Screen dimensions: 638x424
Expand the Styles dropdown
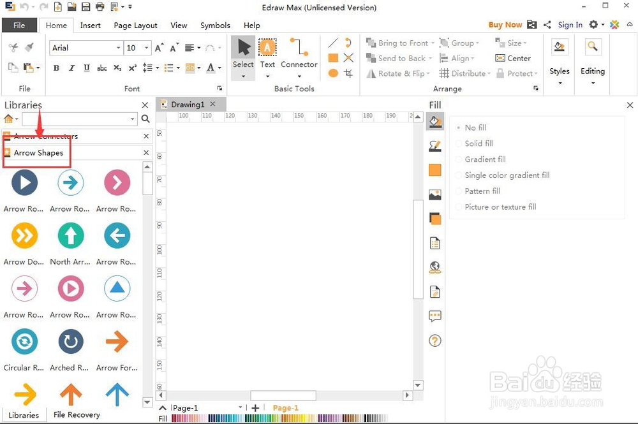[x=560, y=83]
